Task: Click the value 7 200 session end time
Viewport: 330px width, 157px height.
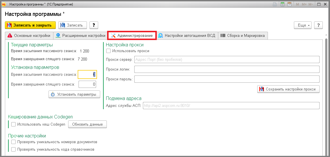Action: (82, 59)
